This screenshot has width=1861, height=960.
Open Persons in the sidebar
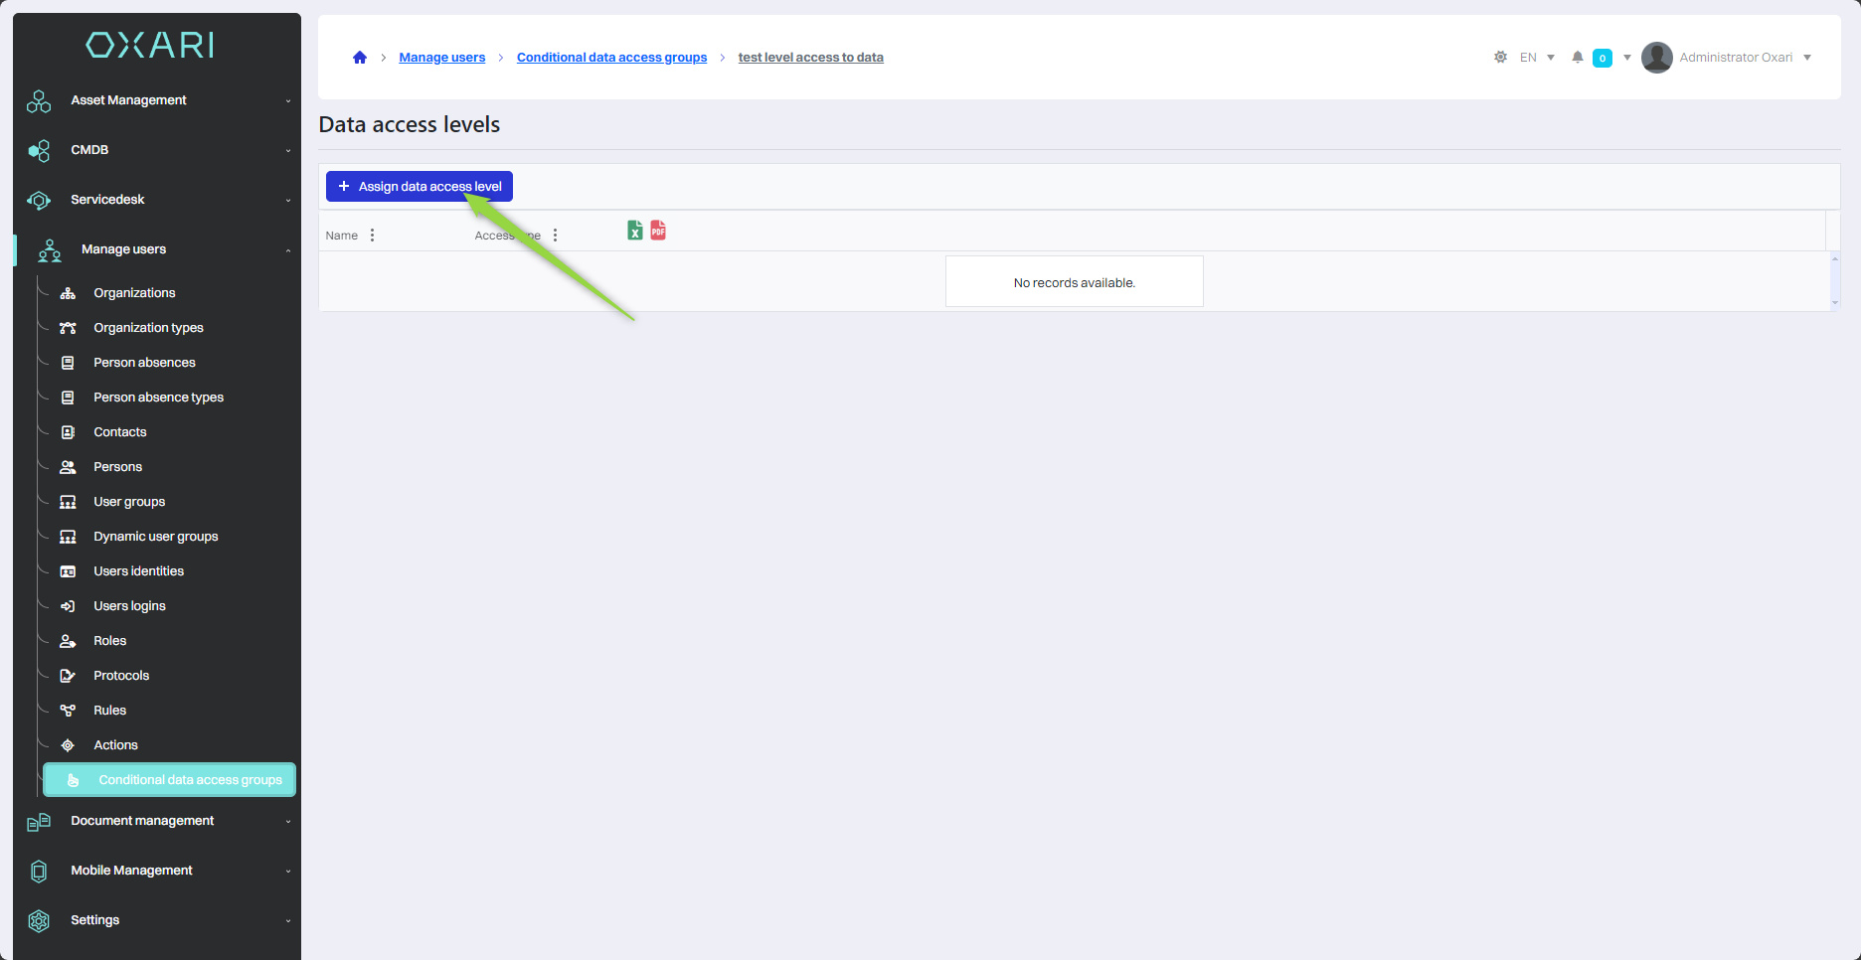[117, 467]
